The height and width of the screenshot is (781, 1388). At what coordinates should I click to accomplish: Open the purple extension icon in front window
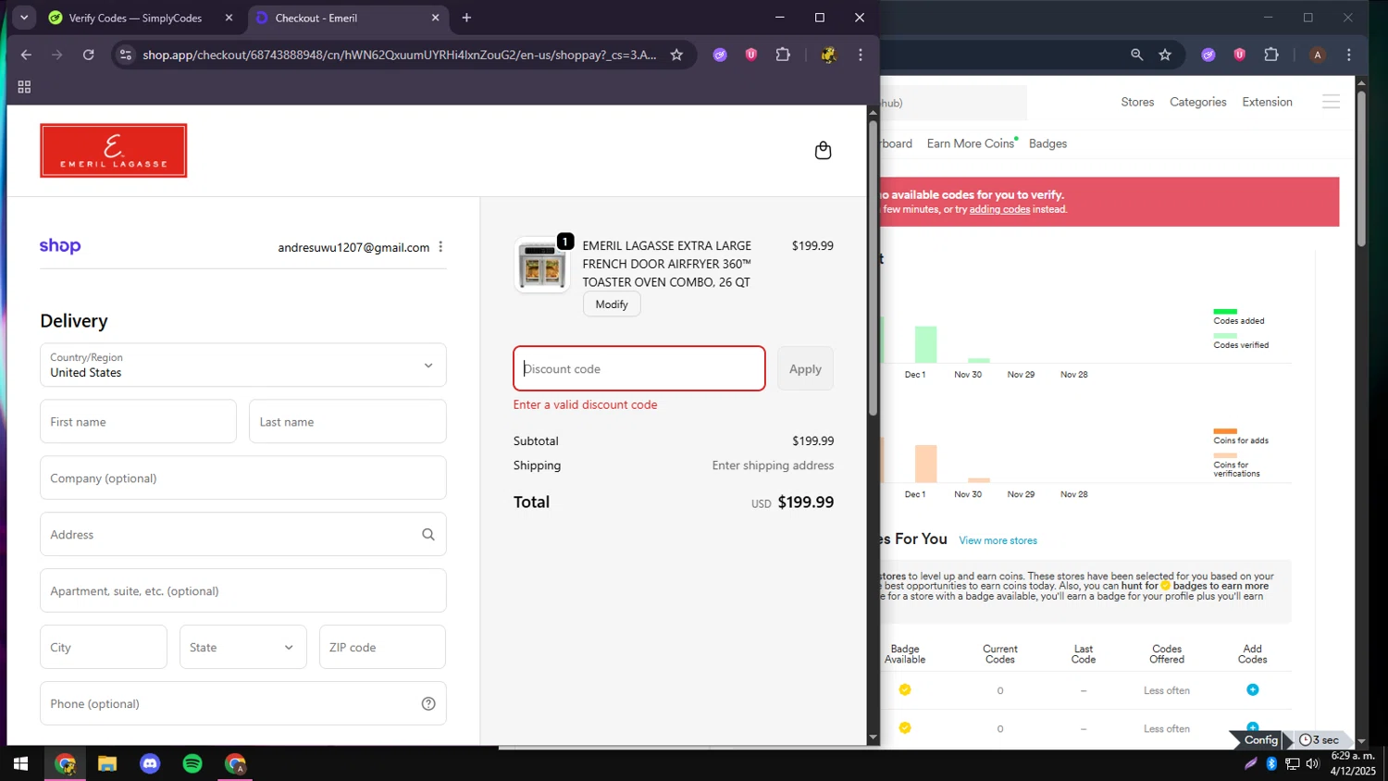click(x=720, y=55)
